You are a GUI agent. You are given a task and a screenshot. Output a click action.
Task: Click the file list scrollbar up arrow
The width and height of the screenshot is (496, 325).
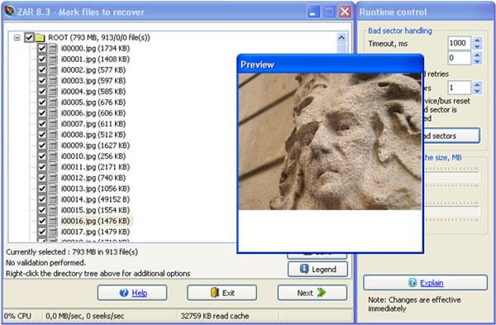click(x=341, y=38)
